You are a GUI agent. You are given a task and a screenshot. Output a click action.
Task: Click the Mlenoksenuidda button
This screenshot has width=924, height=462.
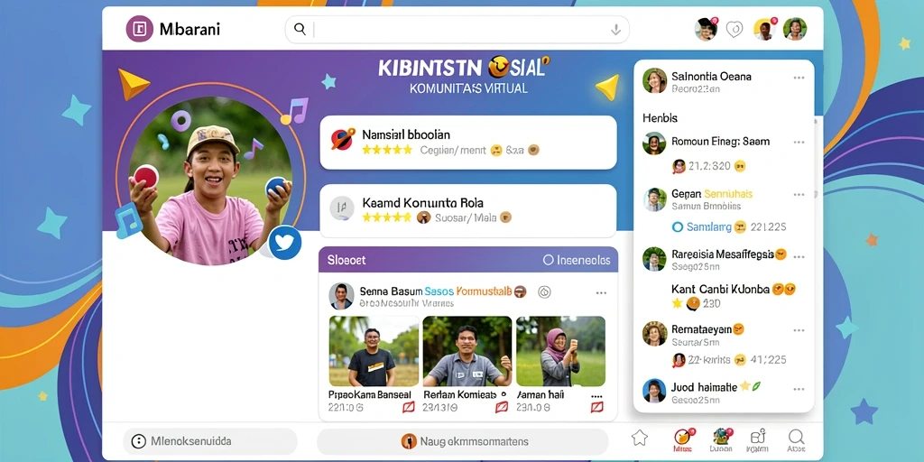pyautogui.click(x=209, y=441)
